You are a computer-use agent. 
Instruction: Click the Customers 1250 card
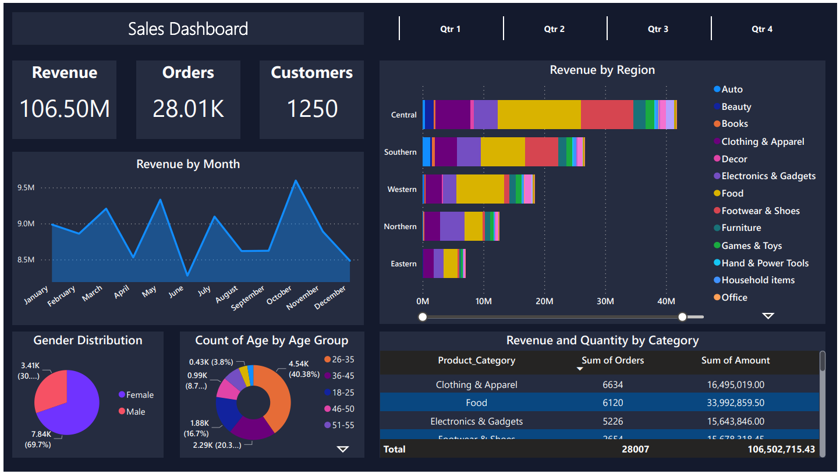(x=311, y=99)
